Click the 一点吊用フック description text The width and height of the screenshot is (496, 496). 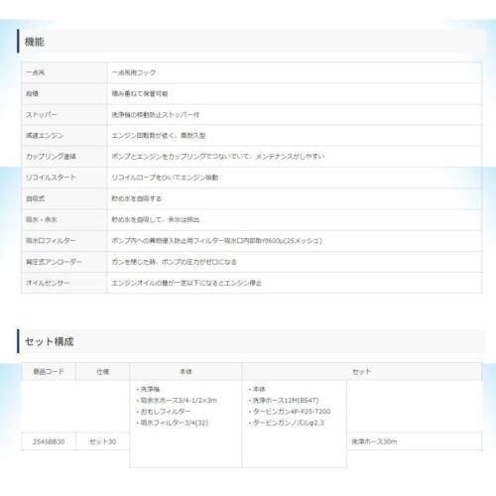click(134, 72)
